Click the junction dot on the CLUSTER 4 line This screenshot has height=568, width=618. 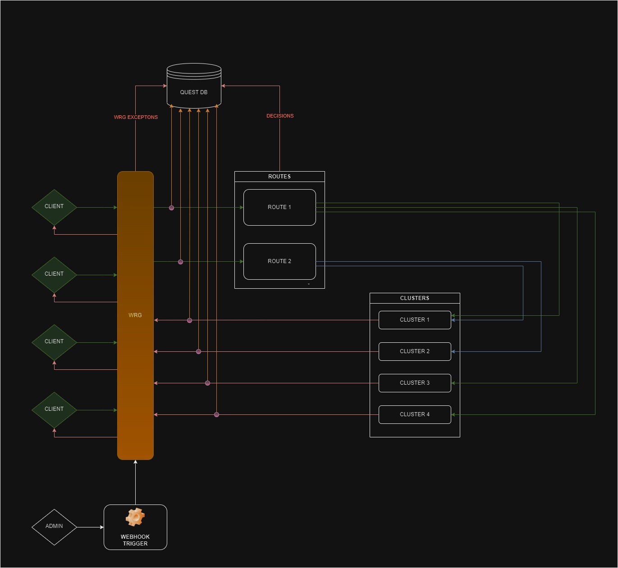[216, 414]
